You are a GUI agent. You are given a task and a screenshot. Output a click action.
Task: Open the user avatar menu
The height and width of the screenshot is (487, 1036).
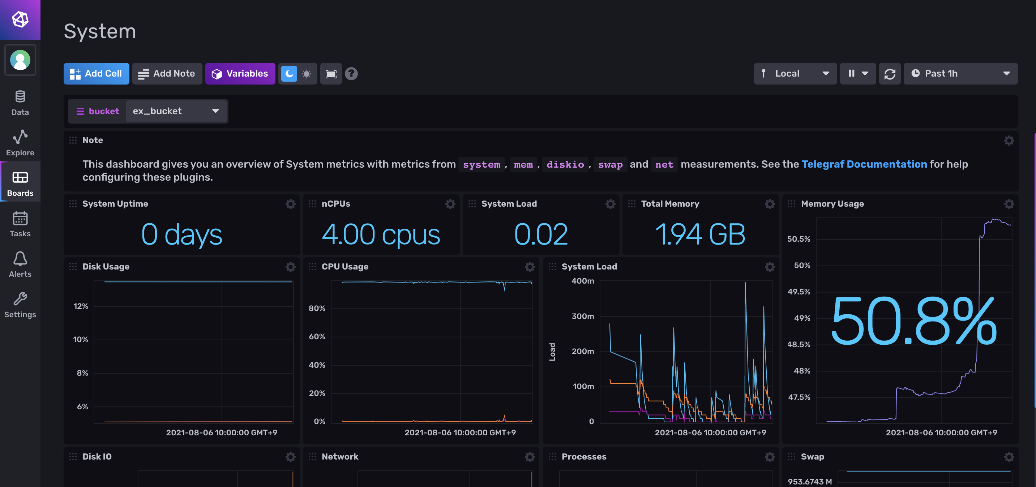pos(20,60)
